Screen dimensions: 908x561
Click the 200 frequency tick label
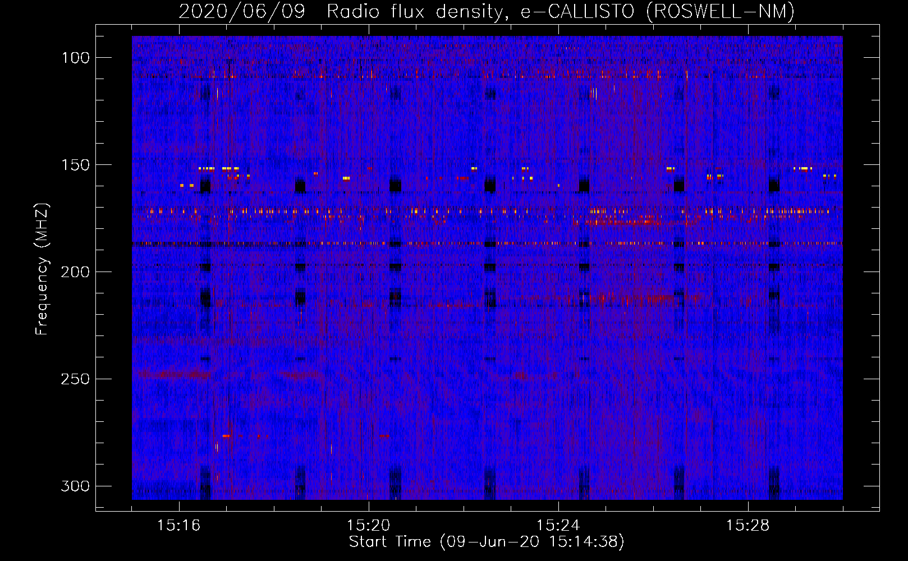tap(75, 272)
